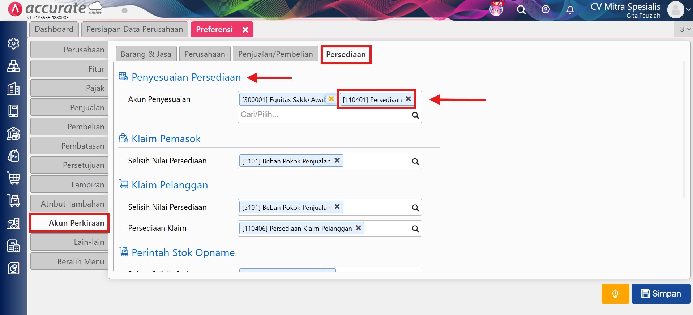Image resolution: width=693 pixels, height=315 pixels.
Task: Open the Lain-lain preference section
Action: coord(70,242)
